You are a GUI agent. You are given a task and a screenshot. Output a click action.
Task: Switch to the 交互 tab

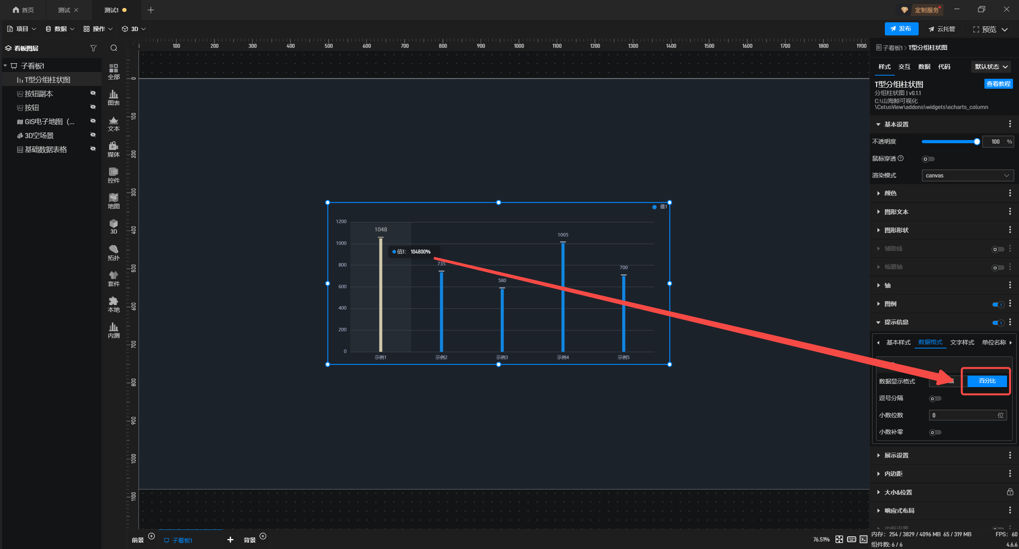tap(904, 66)
